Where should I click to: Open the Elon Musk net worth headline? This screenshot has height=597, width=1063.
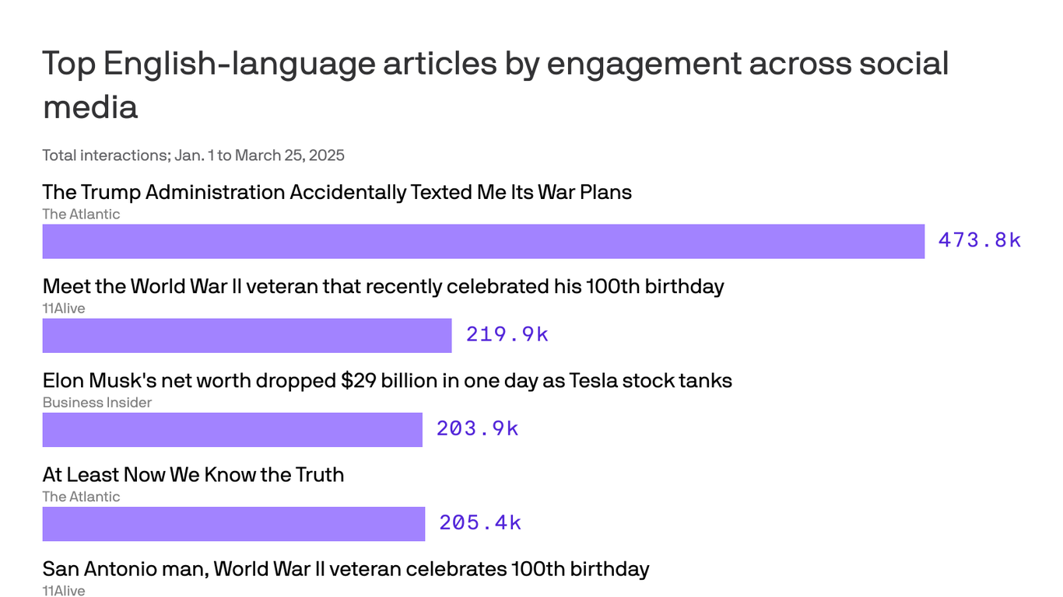(387, 381)
